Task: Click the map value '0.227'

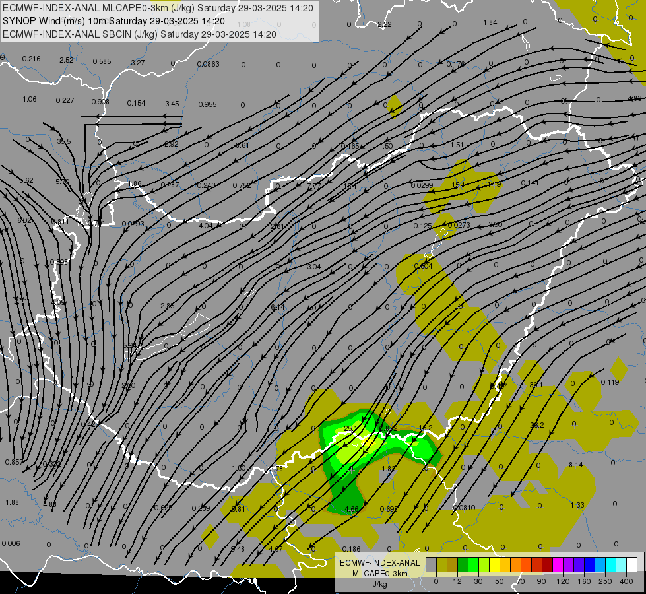Action: tap(65, 100)
